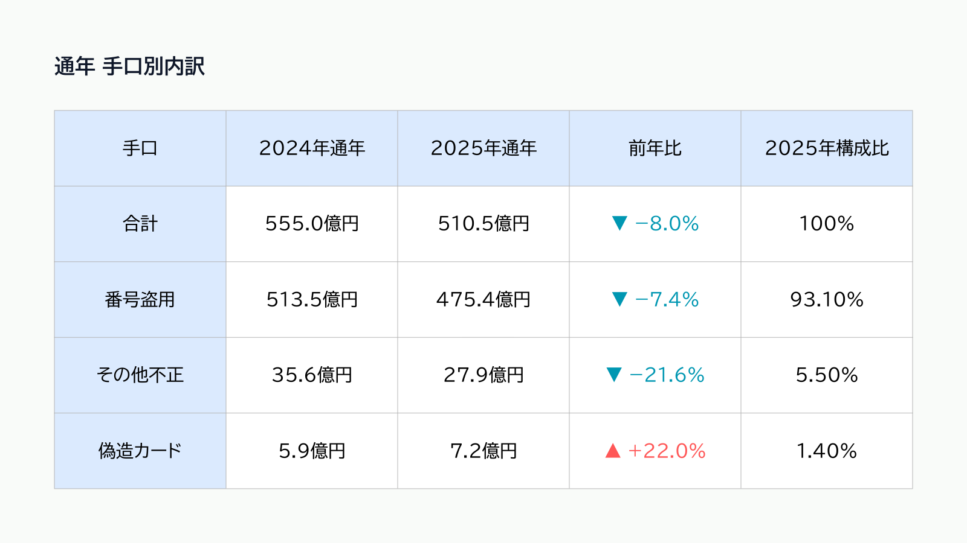967x543 pixels.
Task: Select the 番号盗用 row label cell
Action: click(140, 299)
